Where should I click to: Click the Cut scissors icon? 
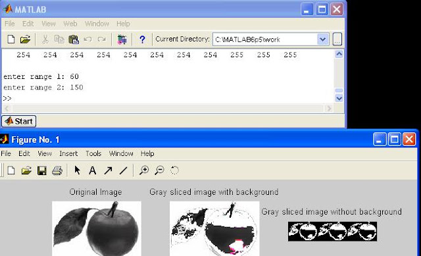point(45,39)
